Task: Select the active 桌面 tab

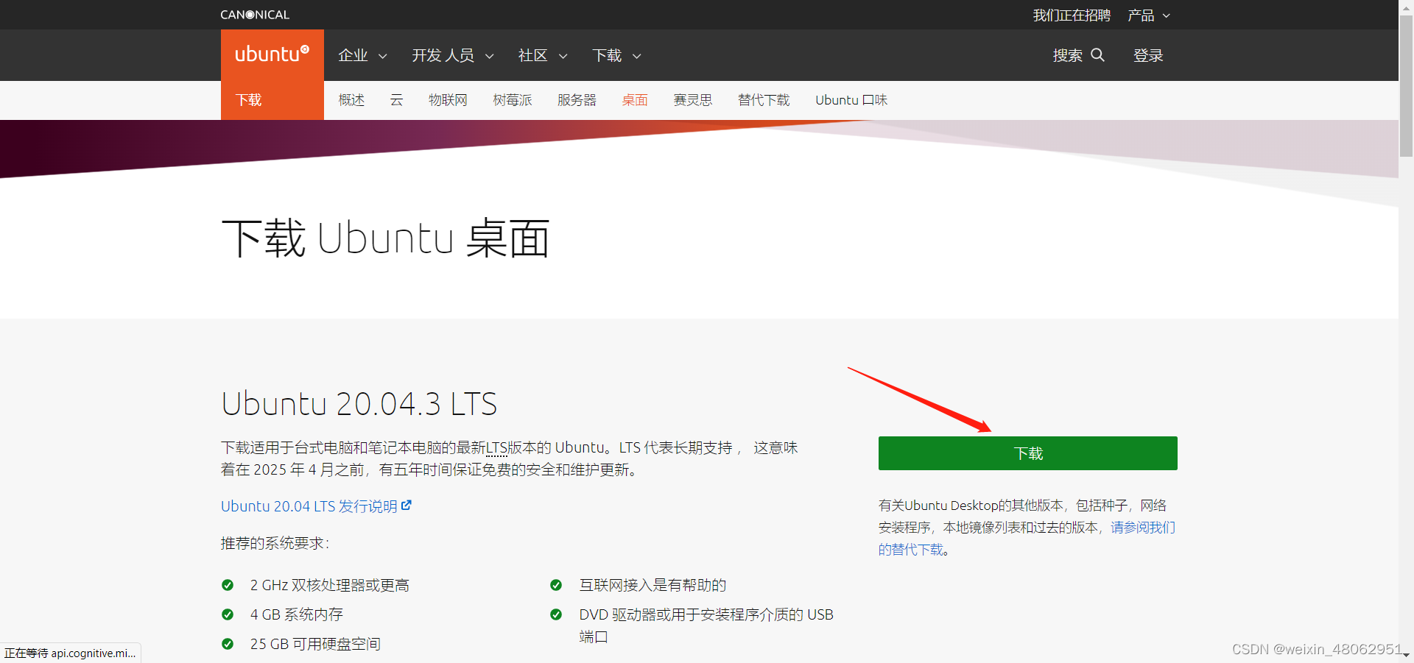Action: (x=635, y=100)
